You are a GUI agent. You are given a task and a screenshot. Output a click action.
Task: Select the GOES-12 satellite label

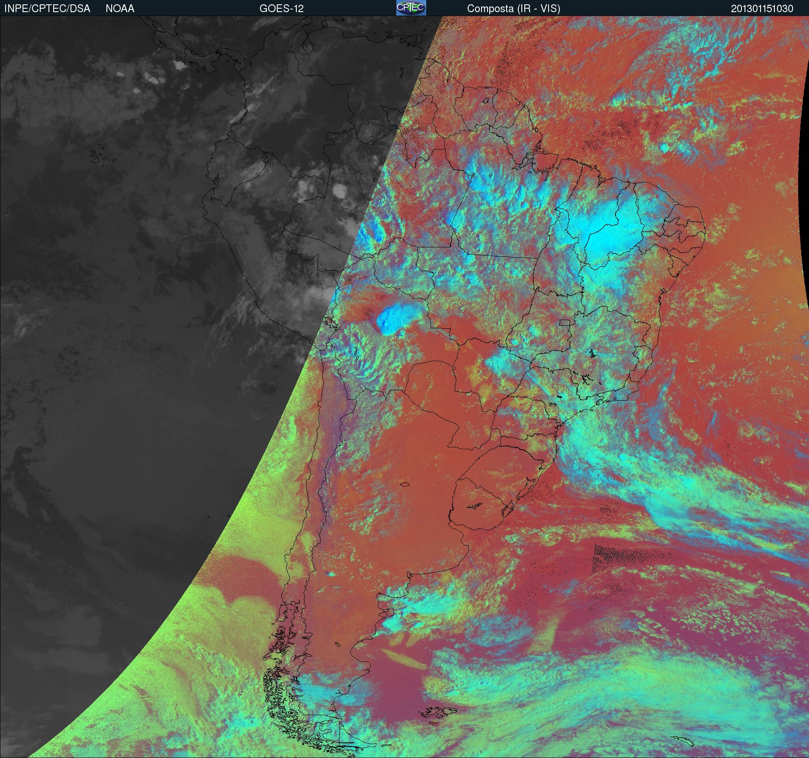(281, 9)
